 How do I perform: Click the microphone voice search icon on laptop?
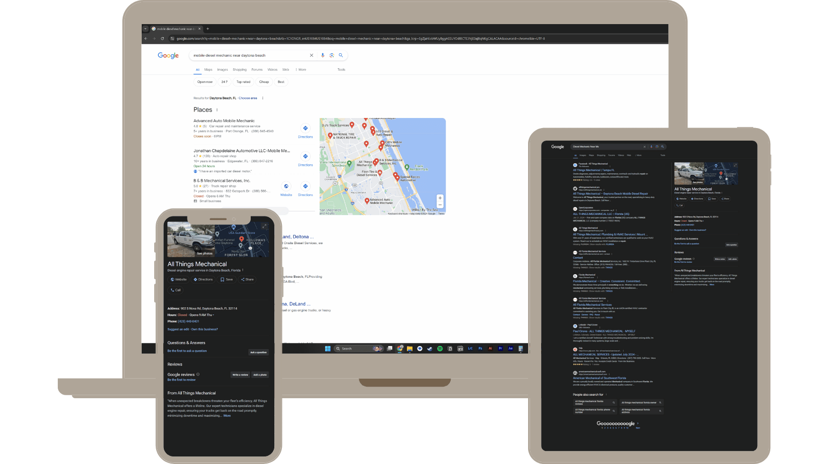pyautogui.click(x=323, y=55)
